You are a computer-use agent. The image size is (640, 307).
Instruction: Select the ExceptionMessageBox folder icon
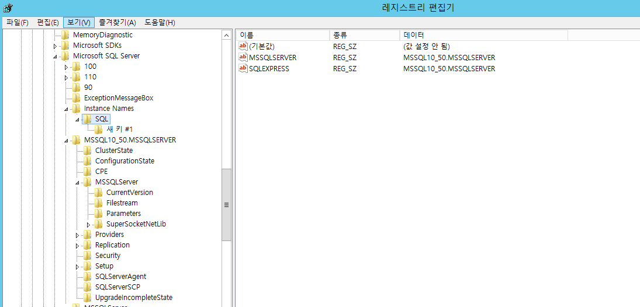[x=77, y=98]
